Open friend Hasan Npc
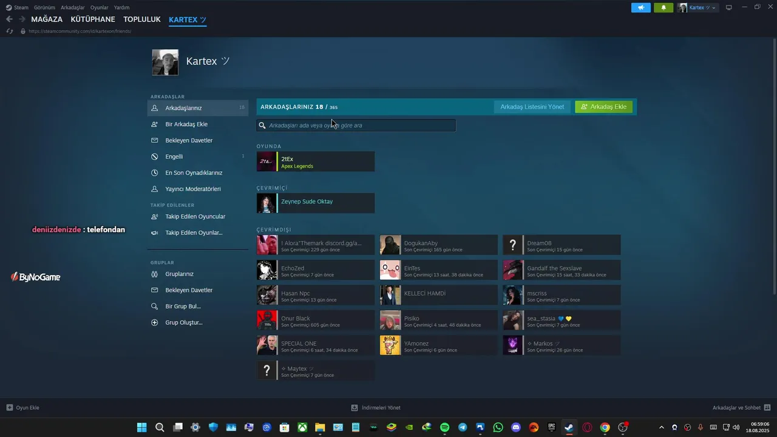The width and height of the screenshot is (777, 437). 316,295
